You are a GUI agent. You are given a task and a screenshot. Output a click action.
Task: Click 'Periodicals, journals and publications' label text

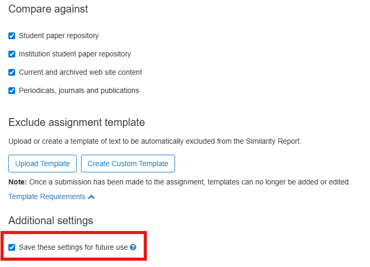pyautogui.click(x=79, y=90)
